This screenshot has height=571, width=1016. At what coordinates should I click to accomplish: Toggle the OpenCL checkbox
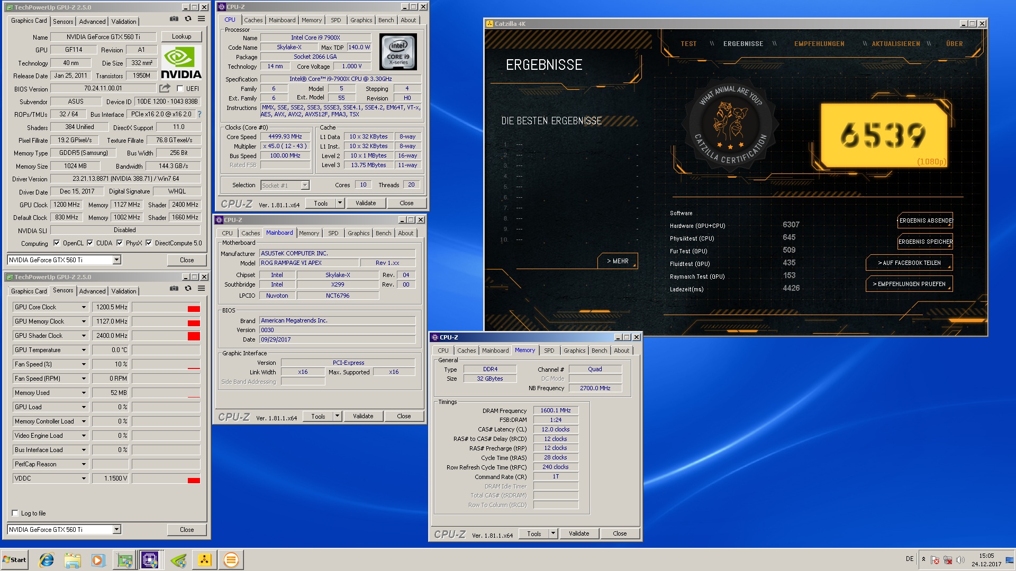(57, 243)
